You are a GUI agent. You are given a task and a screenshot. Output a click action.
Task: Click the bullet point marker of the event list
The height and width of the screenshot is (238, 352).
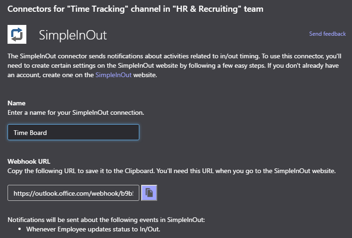point(20,229)
